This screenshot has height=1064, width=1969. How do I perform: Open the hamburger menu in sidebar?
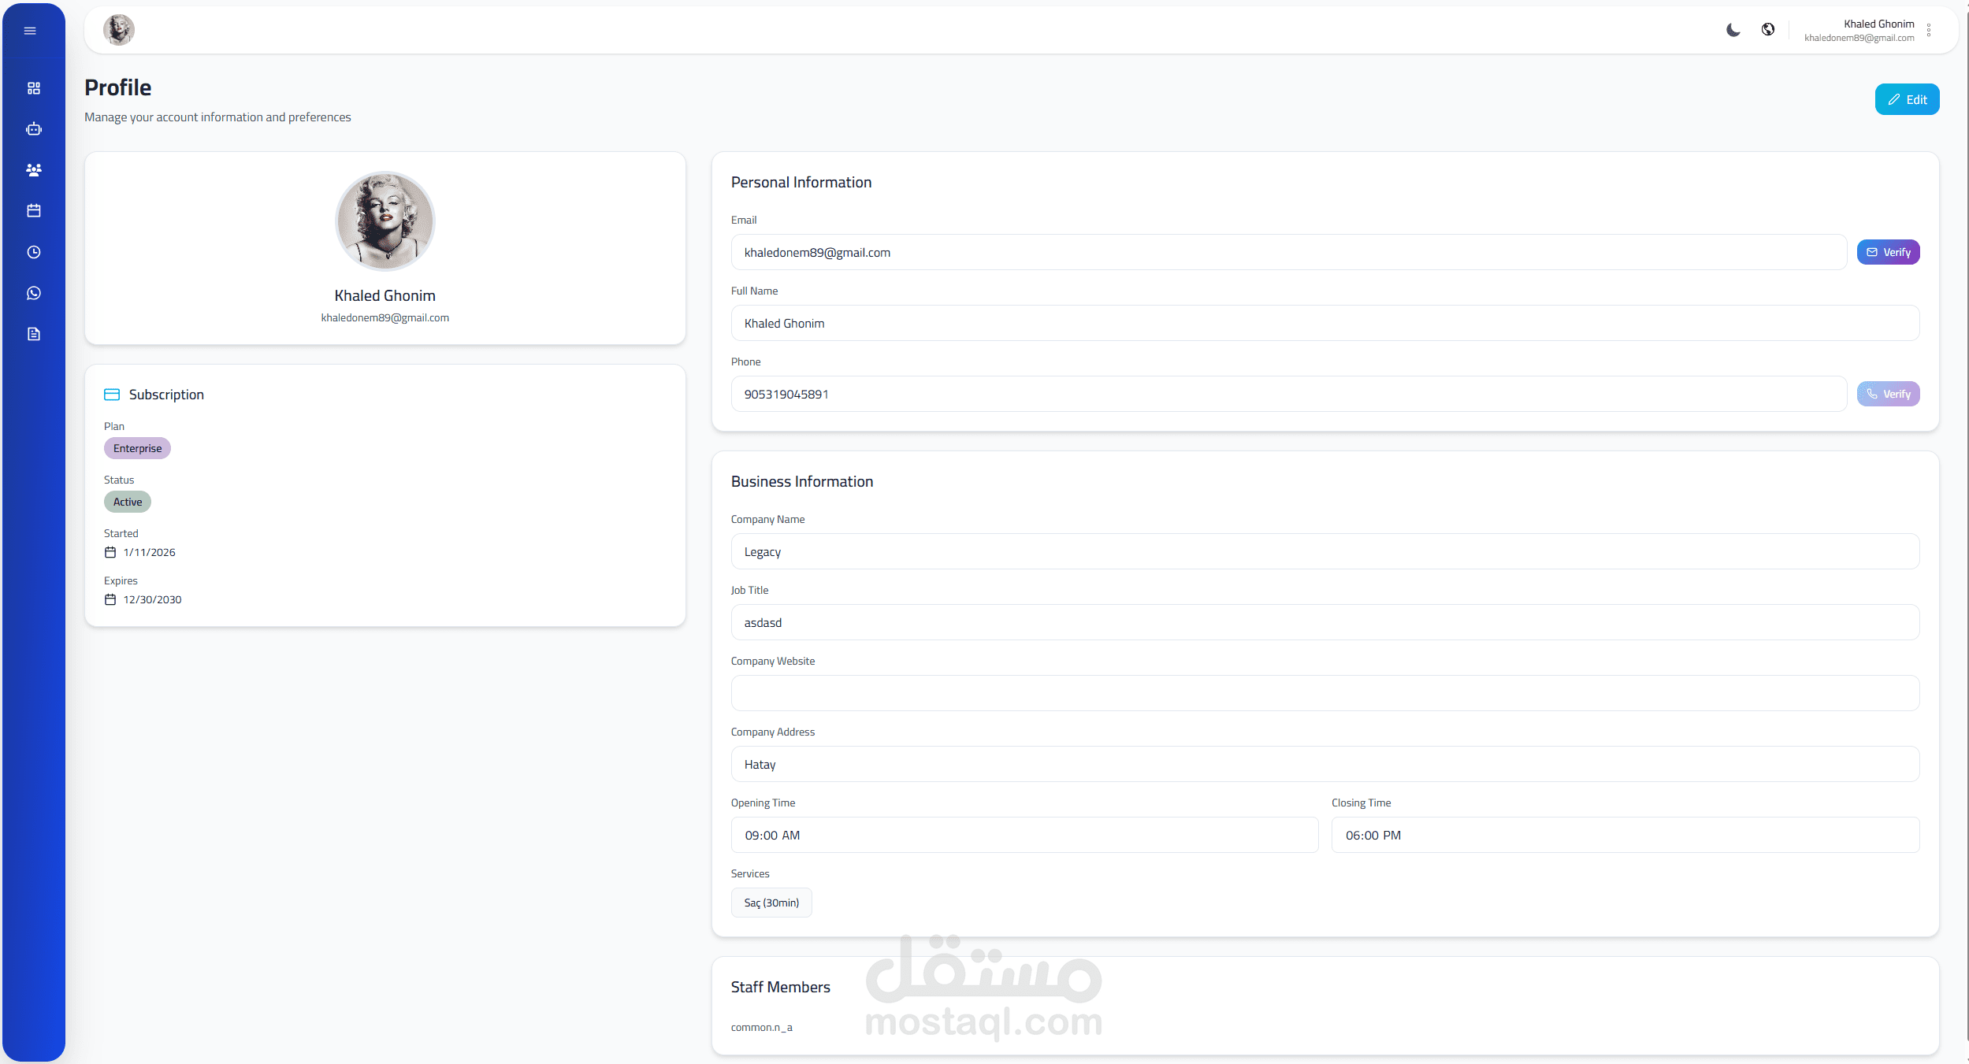[30, 31]
